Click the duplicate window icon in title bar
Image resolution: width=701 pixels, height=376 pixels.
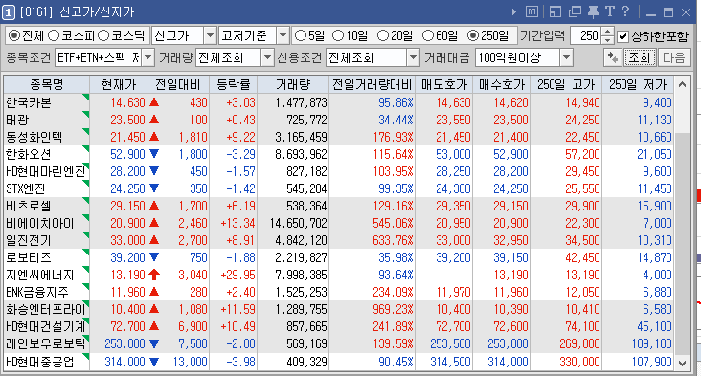pos(575,11)
